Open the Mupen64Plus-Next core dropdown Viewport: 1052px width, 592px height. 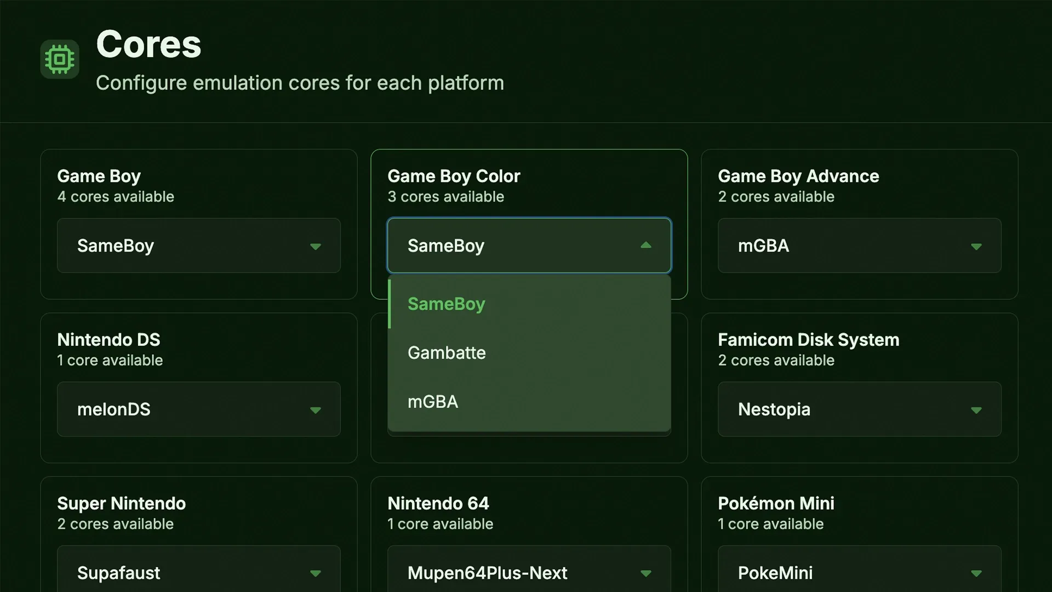(529, 570)
